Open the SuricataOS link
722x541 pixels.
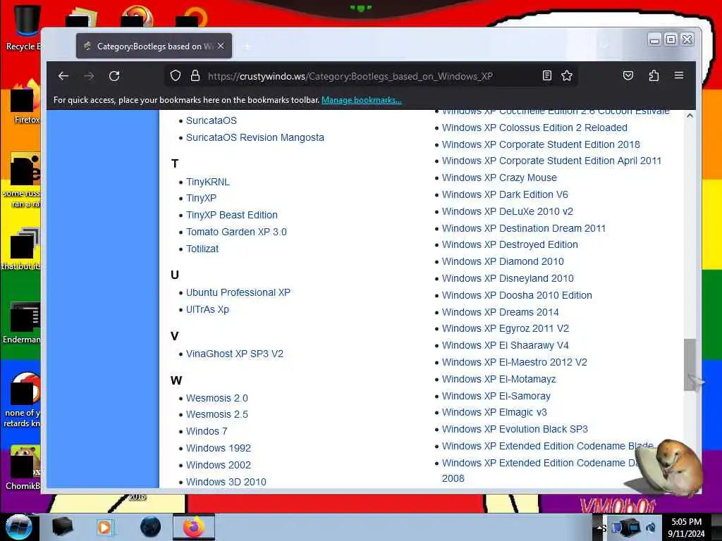[212, 120]
